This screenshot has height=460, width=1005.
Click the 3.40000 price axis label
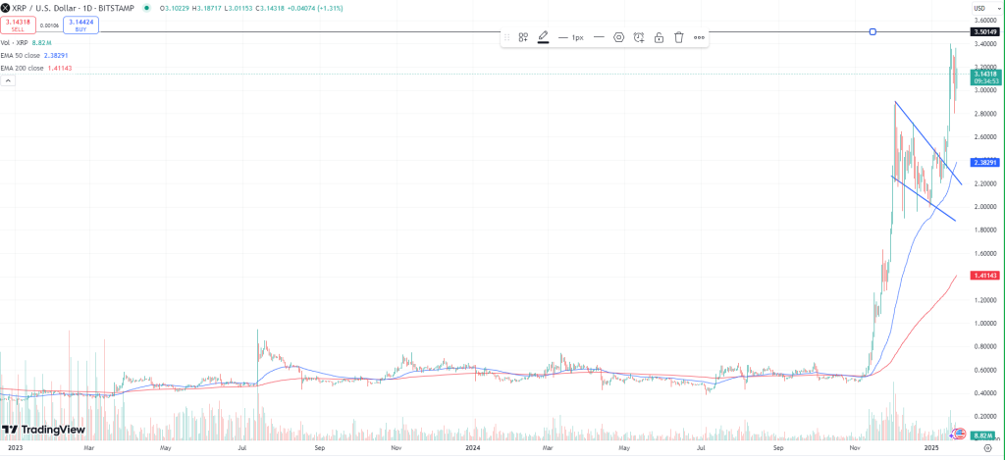(983, 43)
